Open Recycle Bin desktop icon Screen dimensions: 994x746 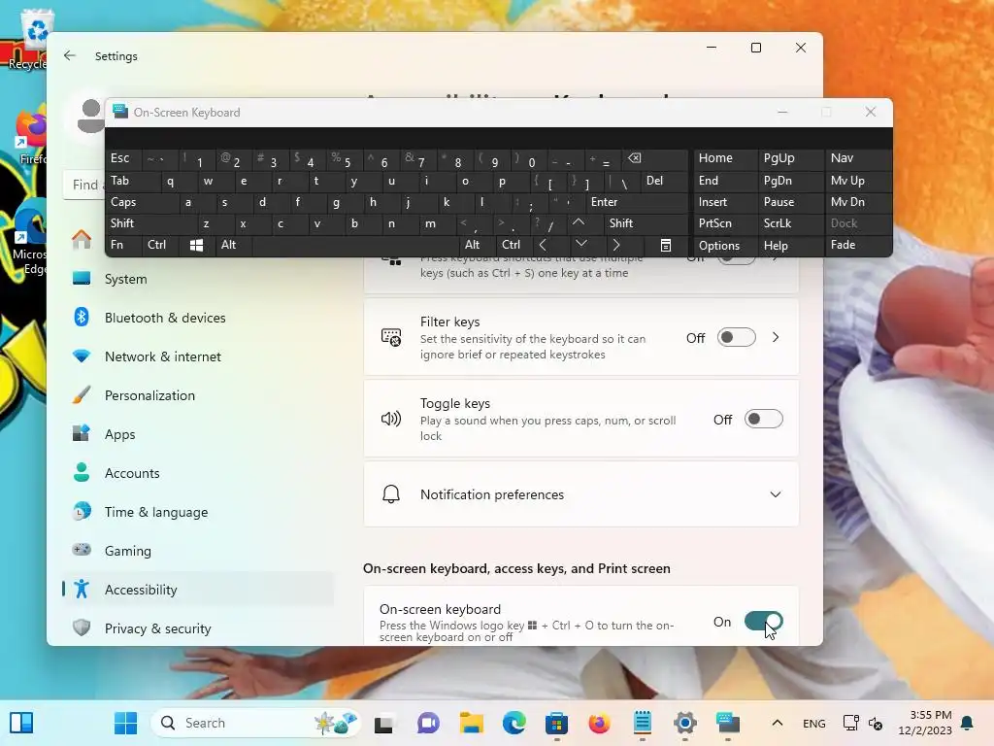click(x=36, y=38)
